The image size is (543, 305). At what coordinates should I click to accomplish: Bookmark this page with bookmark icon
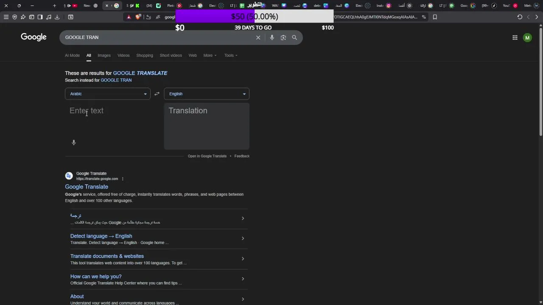435,17
